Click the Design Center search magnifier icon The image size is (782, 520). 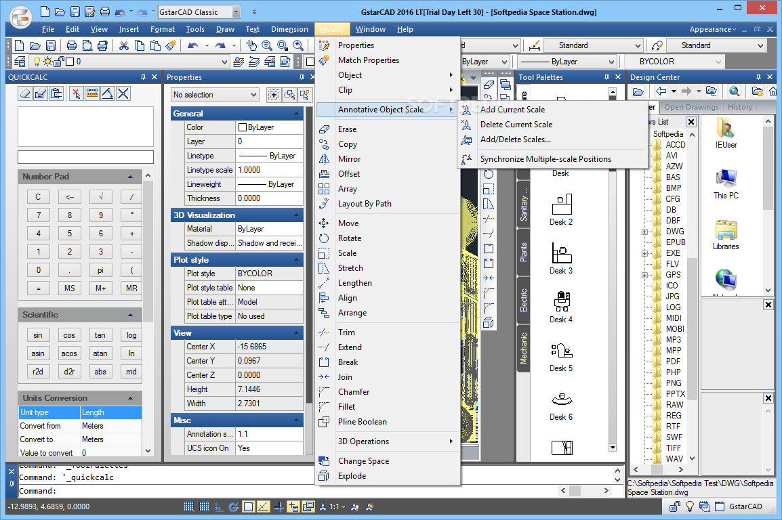click(x=734, y=91)
